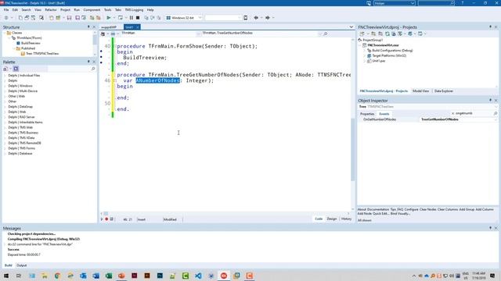Switch to Data Explorer tab
The height and width of the screenshot is (281, 501).
(444, 91)
